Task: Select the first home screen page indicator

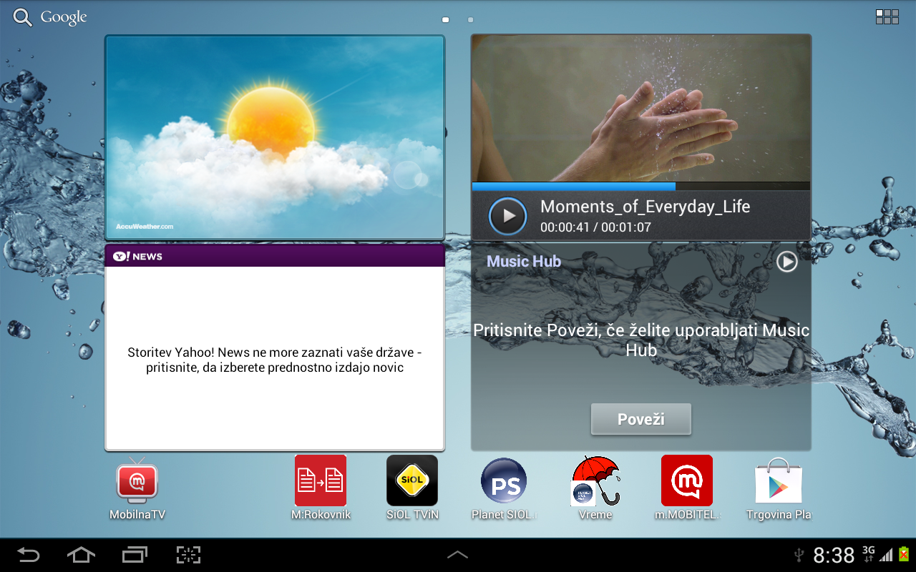Action: 445,20
